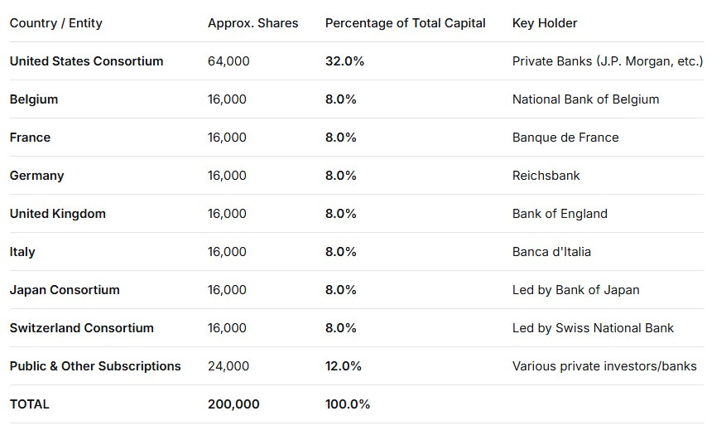Click "Private Banks (J.P. Morgan, etc.)" cell

(607, 61)
